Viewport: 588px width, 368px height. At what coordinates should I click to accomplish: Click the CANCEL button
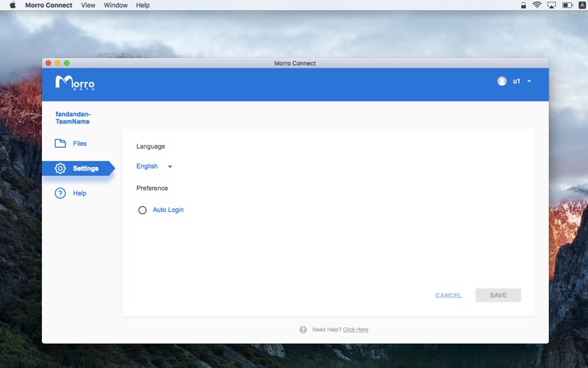coord(448,296)
